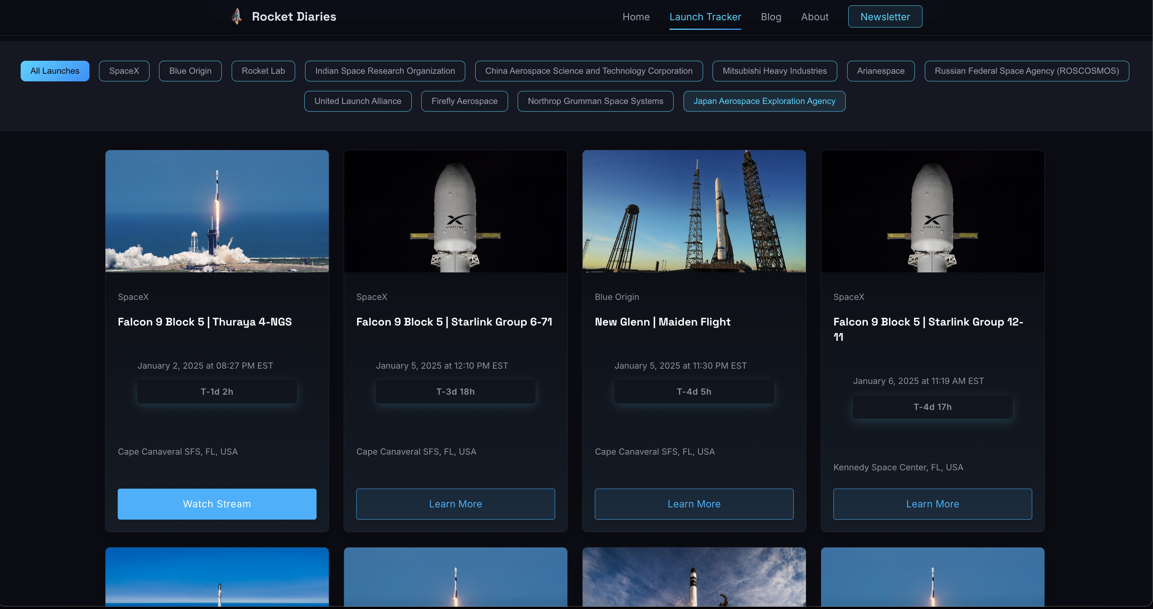Click Learn More for New Glenn Maiden Flight

(x=693, y=504)
